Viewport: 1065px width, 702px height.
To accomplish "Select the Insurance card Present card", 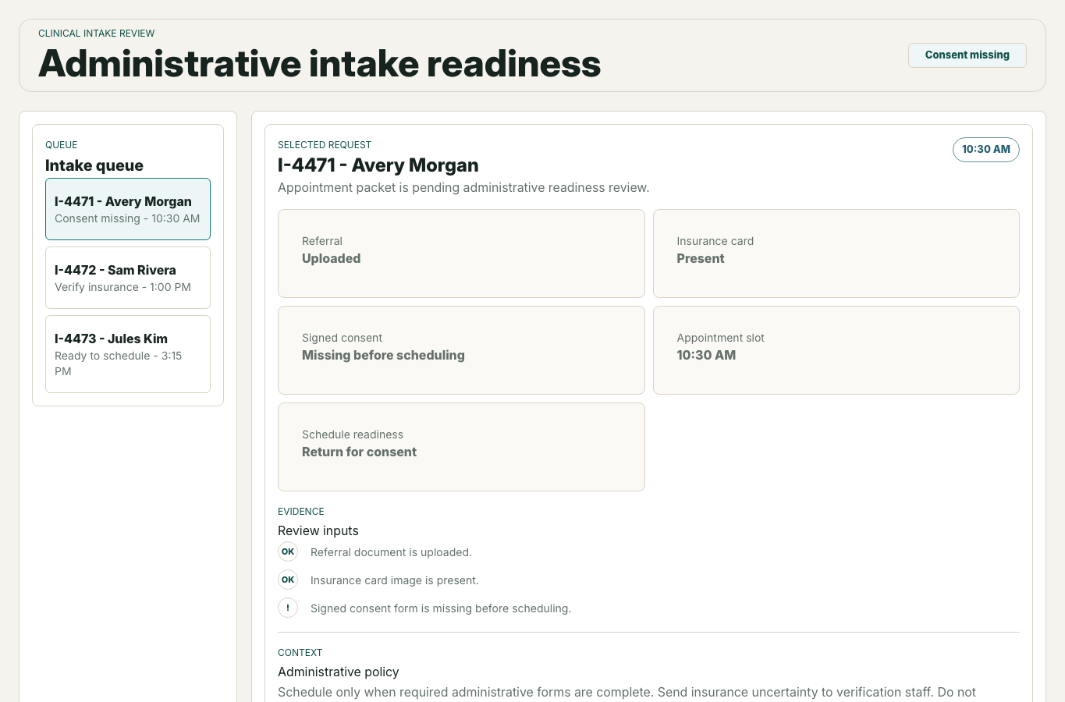I will [x=836, y=253].
